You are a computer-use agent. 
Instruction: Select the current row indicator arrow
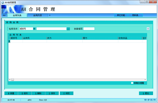click(9, 41)
